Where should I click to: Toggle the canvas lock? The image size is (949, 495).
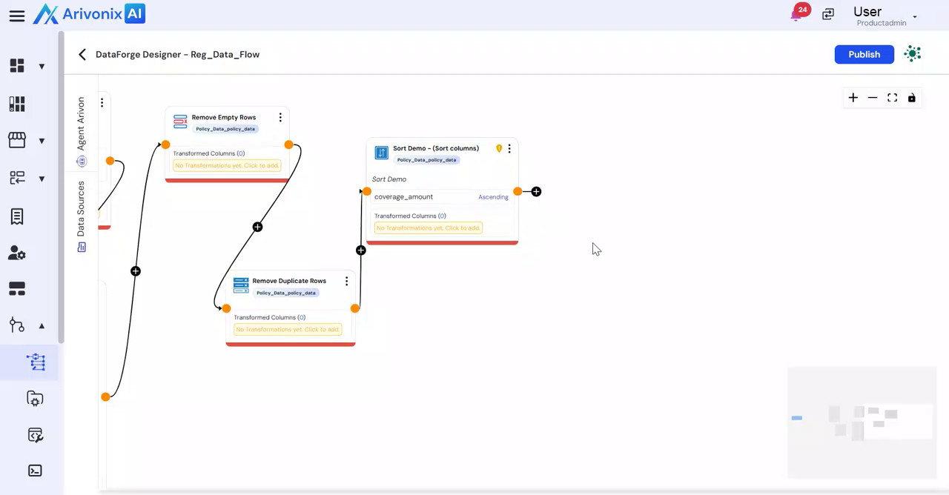912,98
